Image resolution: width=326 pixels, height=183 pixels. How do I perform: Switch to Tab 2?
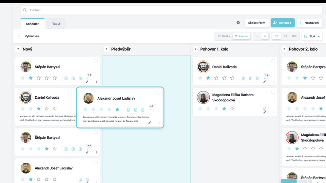56,24
